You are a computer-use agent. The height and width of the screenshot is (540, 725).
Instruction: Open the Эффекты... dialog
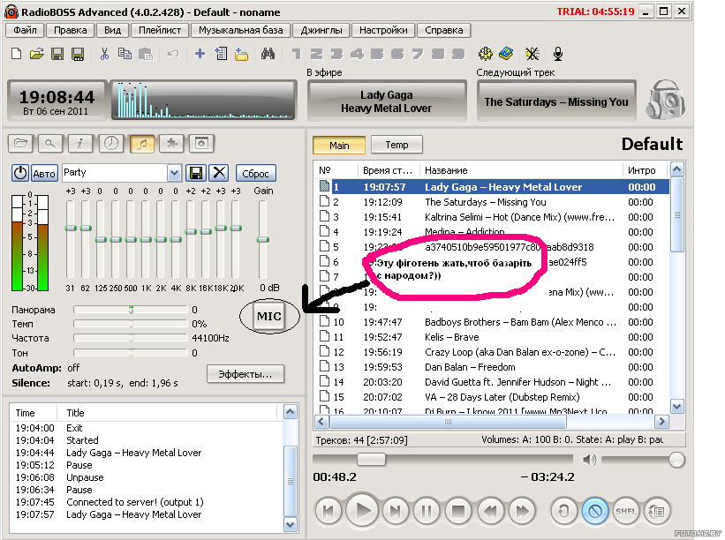click(x=245, y=374)
